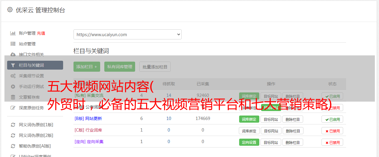Click the refresh icon for 同义词伪原创[1版]
Viewport: 379px width, 157px height.
(13, 125)
